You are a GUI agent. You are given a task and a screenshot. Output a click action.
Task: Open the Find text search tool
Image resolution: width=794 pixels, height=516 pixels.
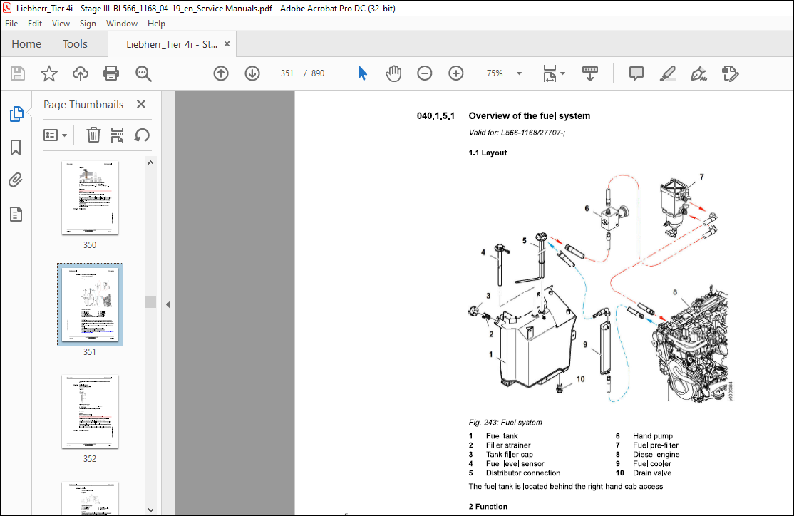click(143, 73)
